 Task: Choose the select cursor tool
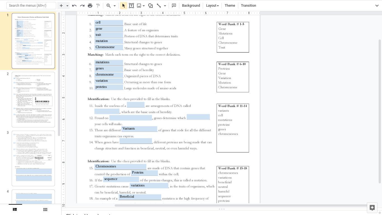(x=123, y=6)
